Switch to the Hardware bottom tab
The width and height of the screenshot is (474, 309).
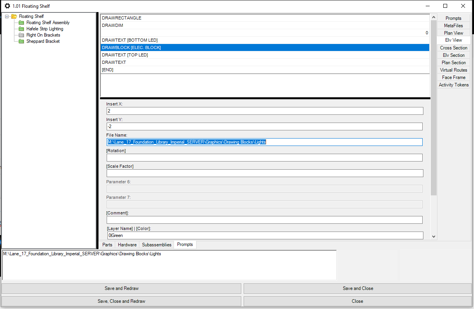(x=127, y=245)
